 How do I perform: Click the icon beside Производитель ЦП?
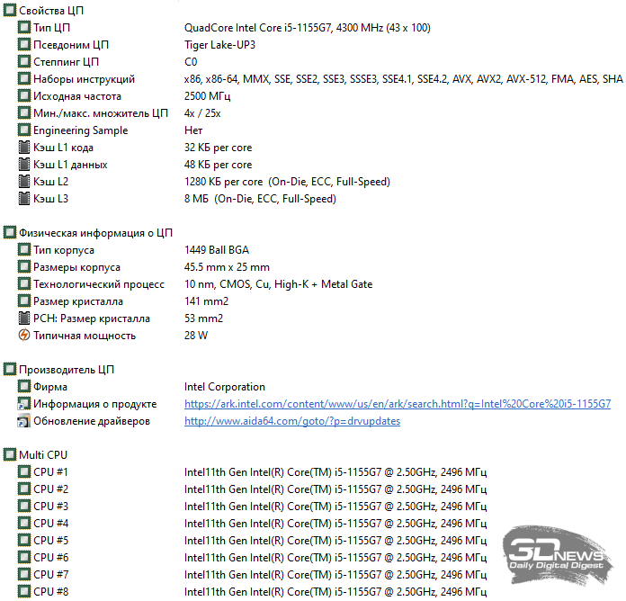pyautogui.click(x=10, y=370)
